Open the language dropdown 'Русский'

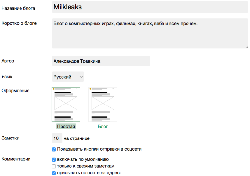pos(68,77)
